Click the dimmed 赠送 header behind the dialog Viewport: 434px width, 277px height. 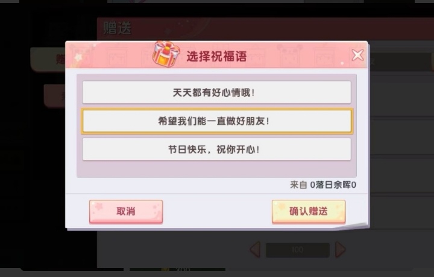coord(118,28)
